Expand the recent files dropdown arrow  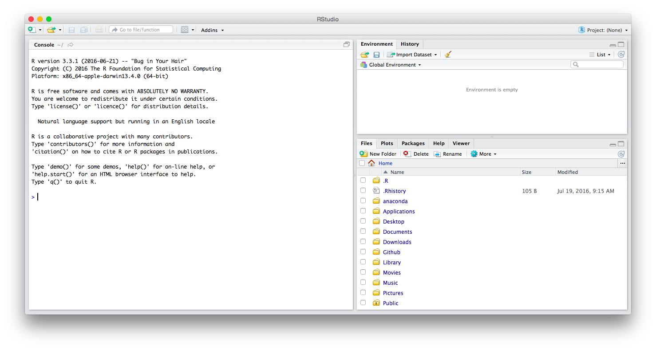60,30
